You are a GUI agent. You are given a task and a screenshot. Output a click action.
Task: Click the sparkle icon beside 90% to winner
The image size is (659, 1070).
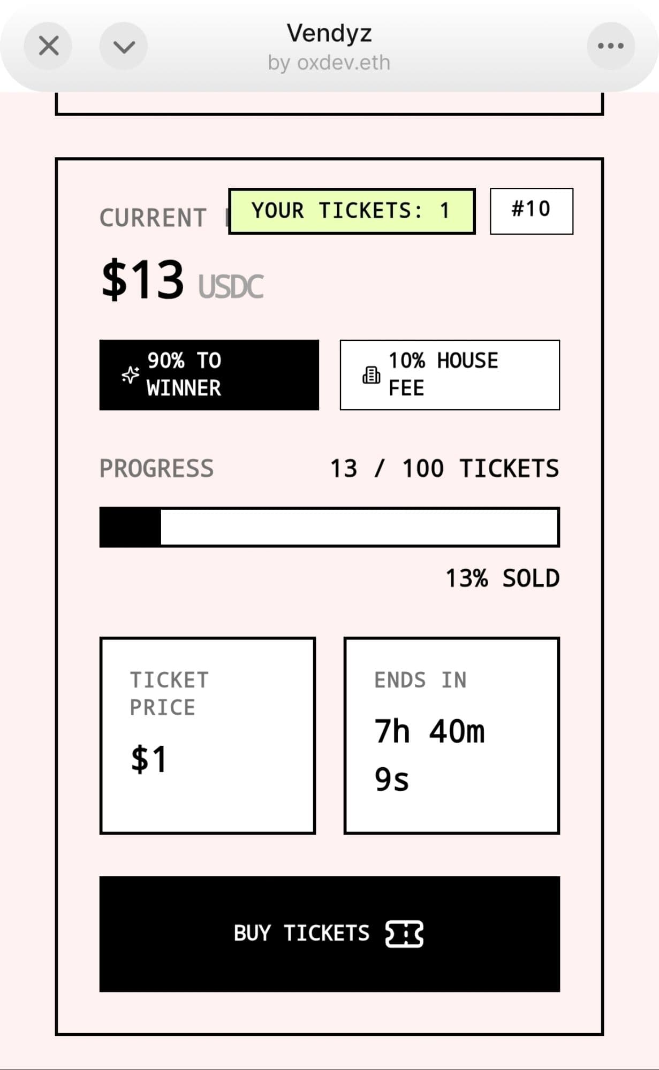pos(131,375)
